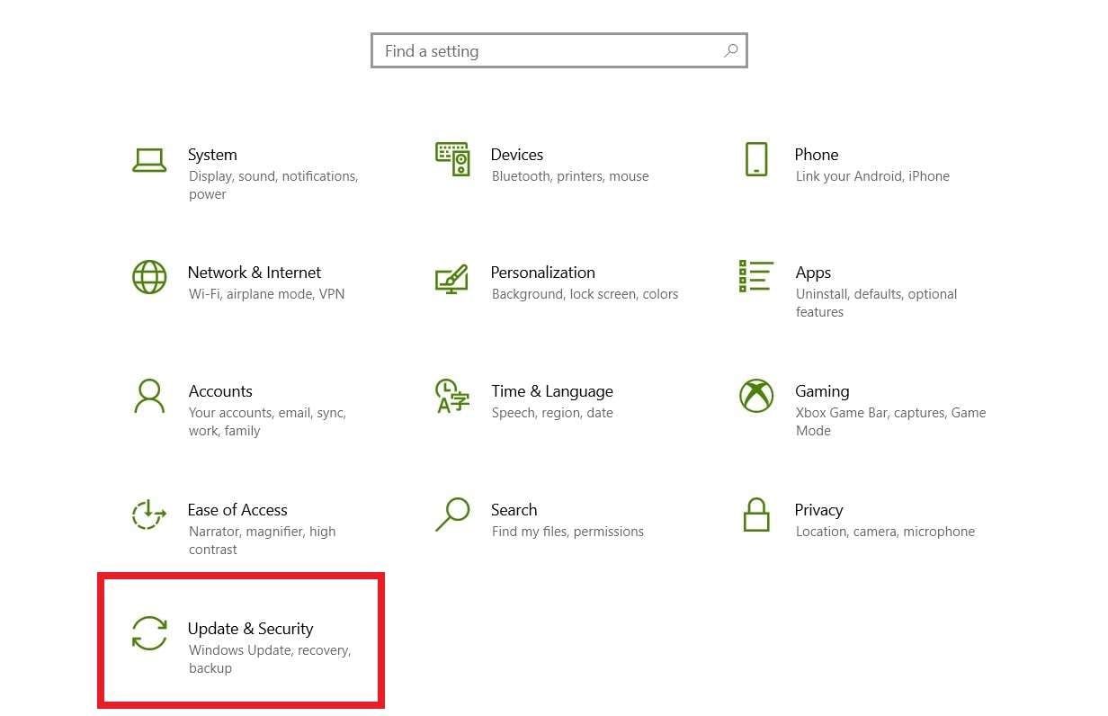The height and width of the screenshot is (716, 1108).
Task: Click 'Windows Update, recovery, backup' text
Action: click(270, 659)
